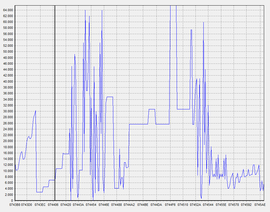Viewport: 270px width, 212px height.
Task: Click the 07446E x-axis label
Action: (104, 205)
